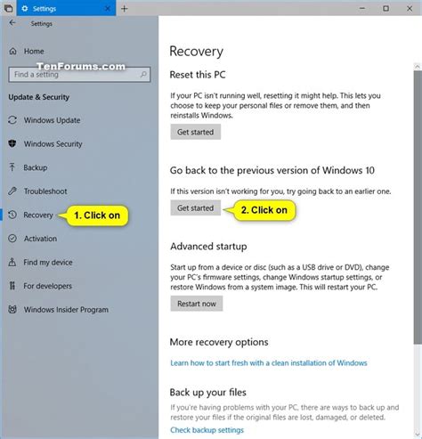Click the magnifier icon in search box
This screenshot has height=439, width=422.
tap(143, 74)
